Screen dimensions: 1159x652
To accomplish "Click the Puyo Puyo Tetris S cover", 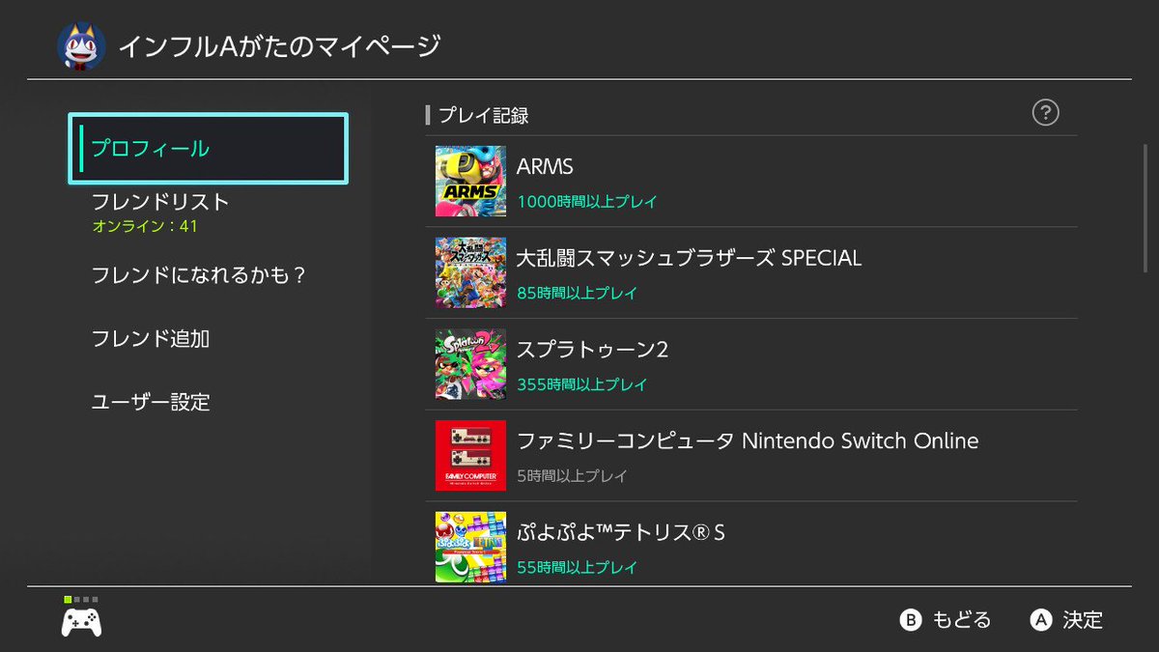I will click(x=470, y=547).
